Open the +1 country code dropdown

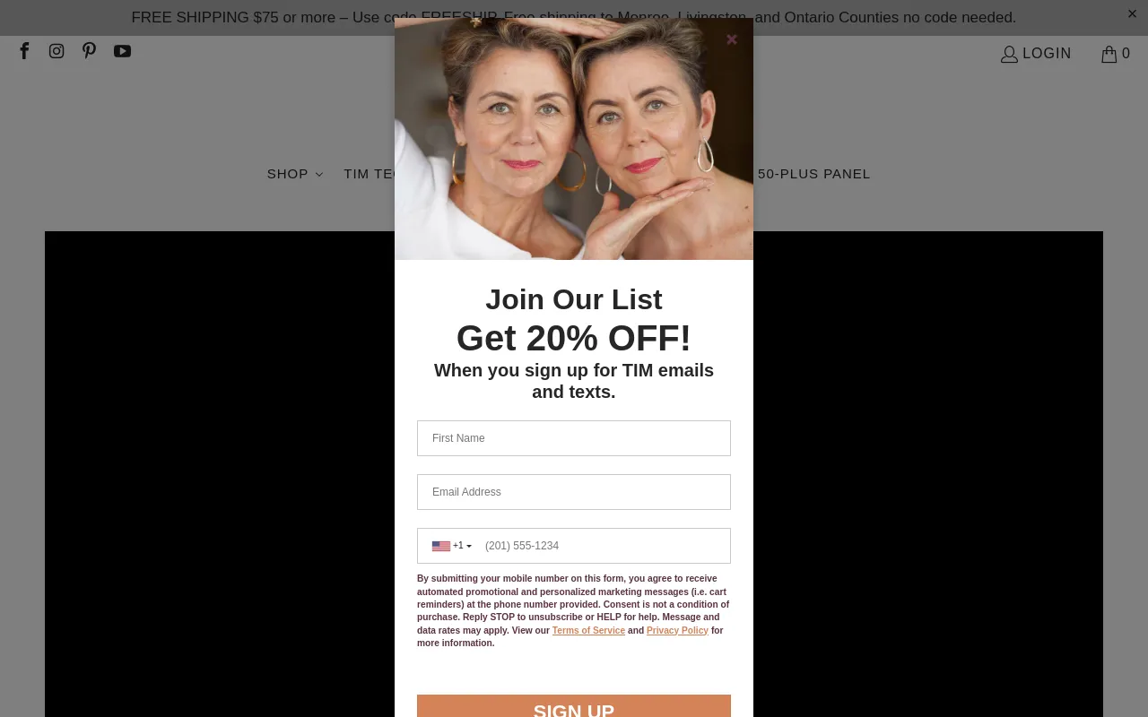click(x=462, y=546)
